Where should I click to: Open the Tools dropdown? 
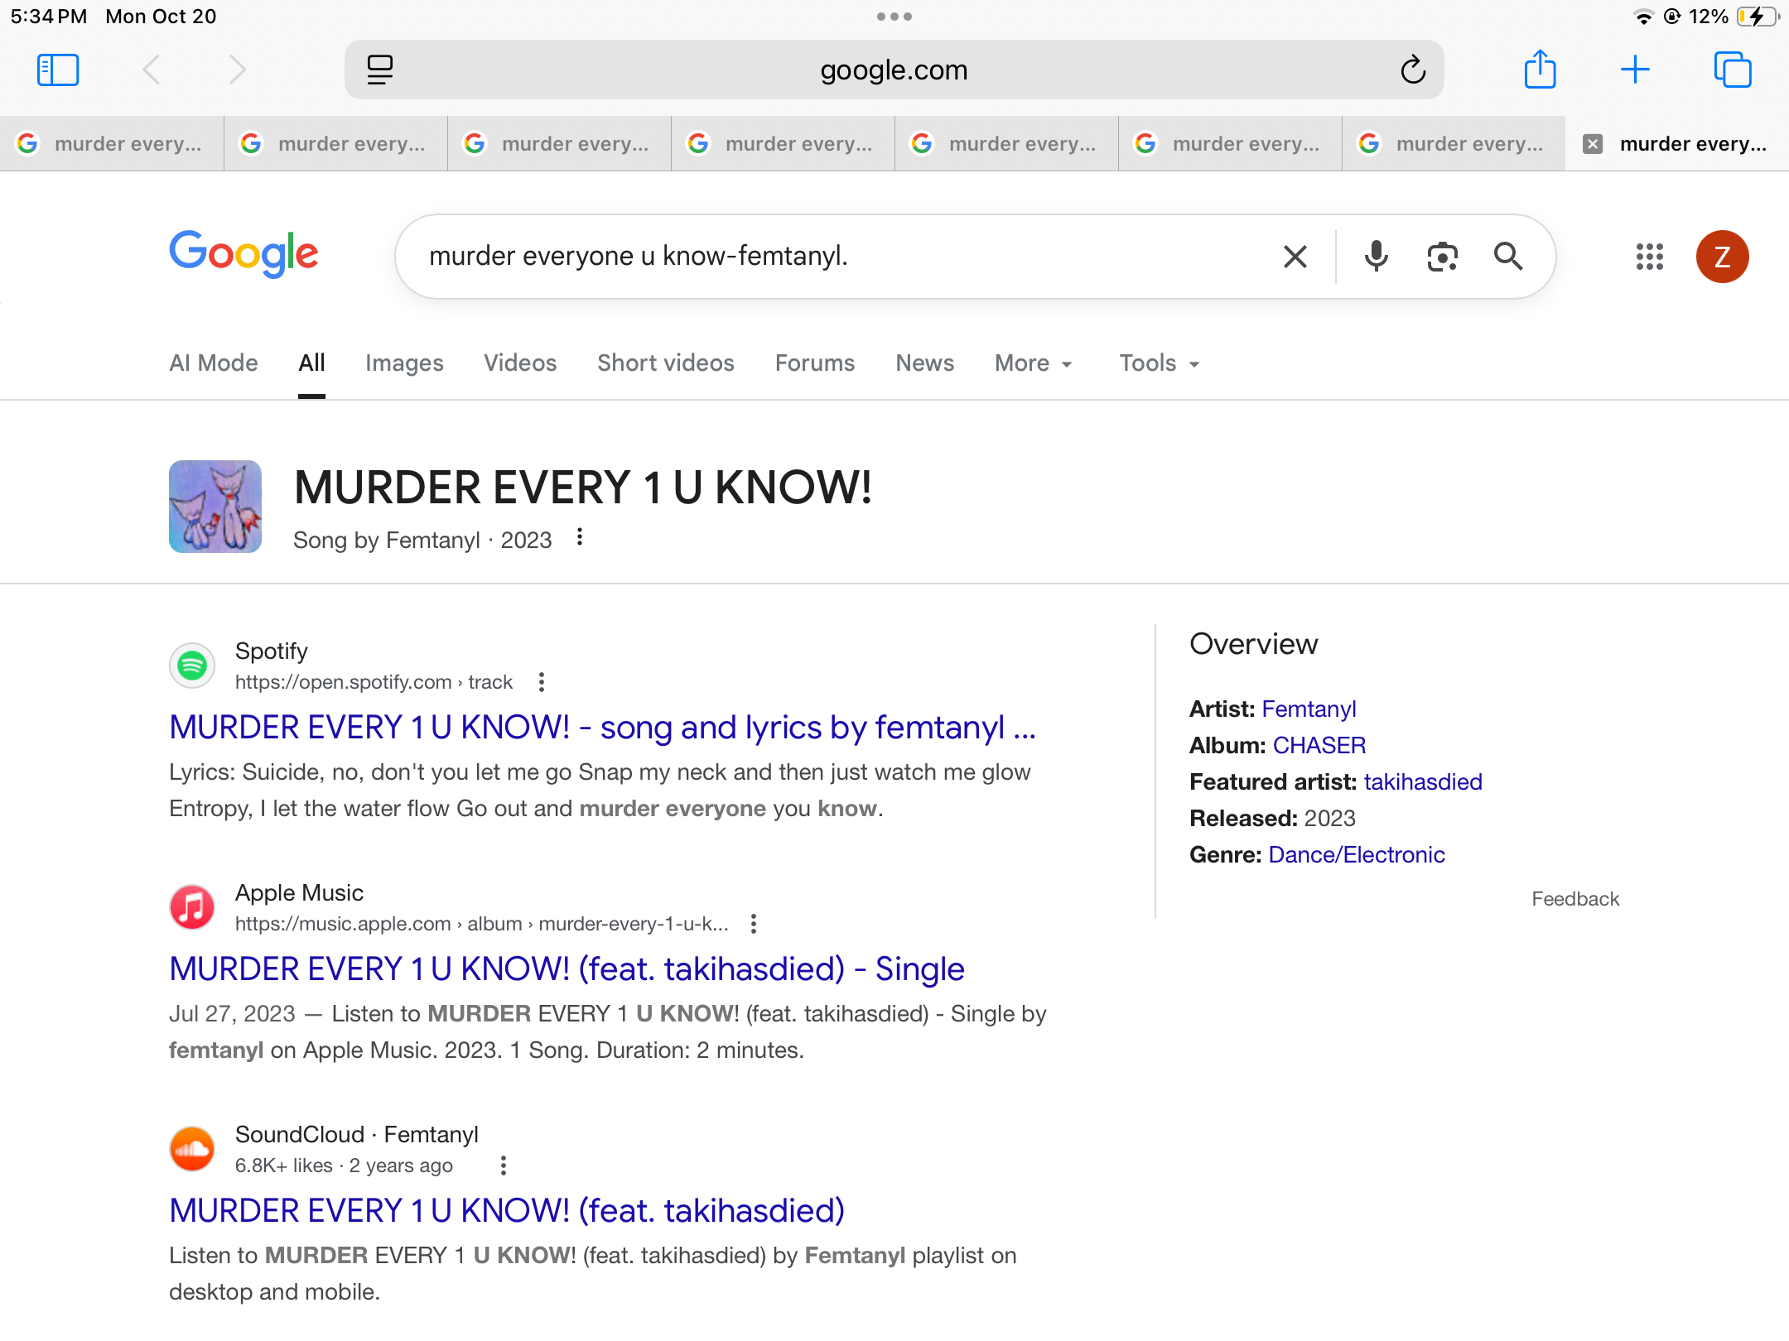point(1159,363)
